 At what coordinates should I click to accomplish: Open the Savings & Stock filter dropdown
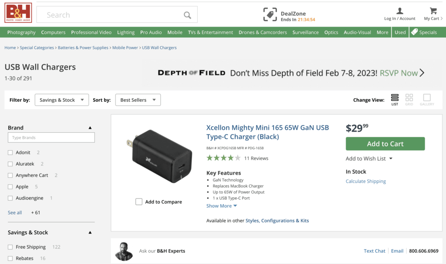click(62, 100)
